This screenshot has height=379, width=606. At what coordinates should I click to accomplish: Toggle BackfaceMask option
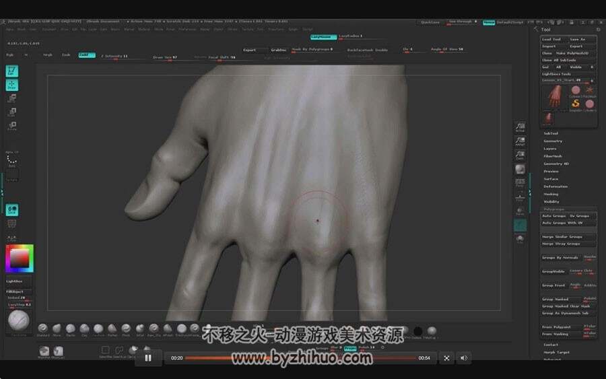[367, 50]
